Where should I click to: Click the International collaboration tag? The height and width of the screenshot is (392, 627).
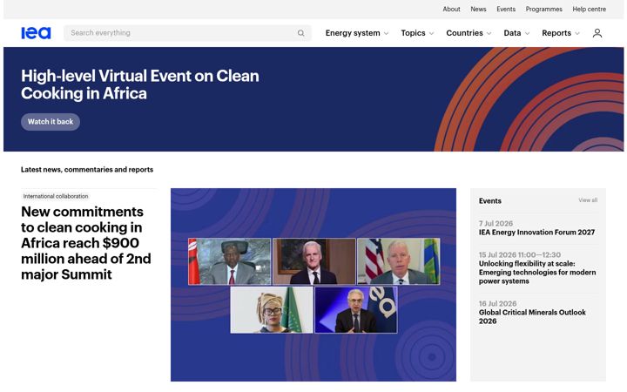(56, 196)
